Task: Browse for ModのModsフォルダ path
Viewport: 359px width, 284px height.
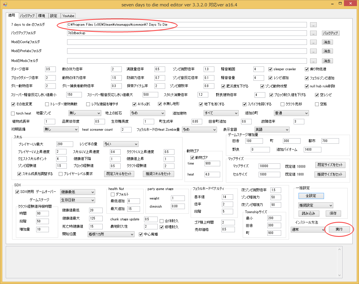Action: [x=313, y=61]
